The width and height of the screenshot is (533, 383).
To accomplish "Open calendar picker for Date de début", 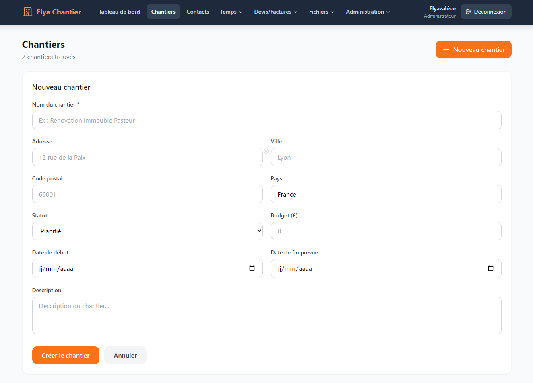I will (x=252, y=268).
